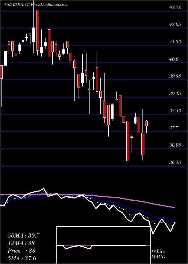Click the 36.25 price axis label

click(175, 163)
